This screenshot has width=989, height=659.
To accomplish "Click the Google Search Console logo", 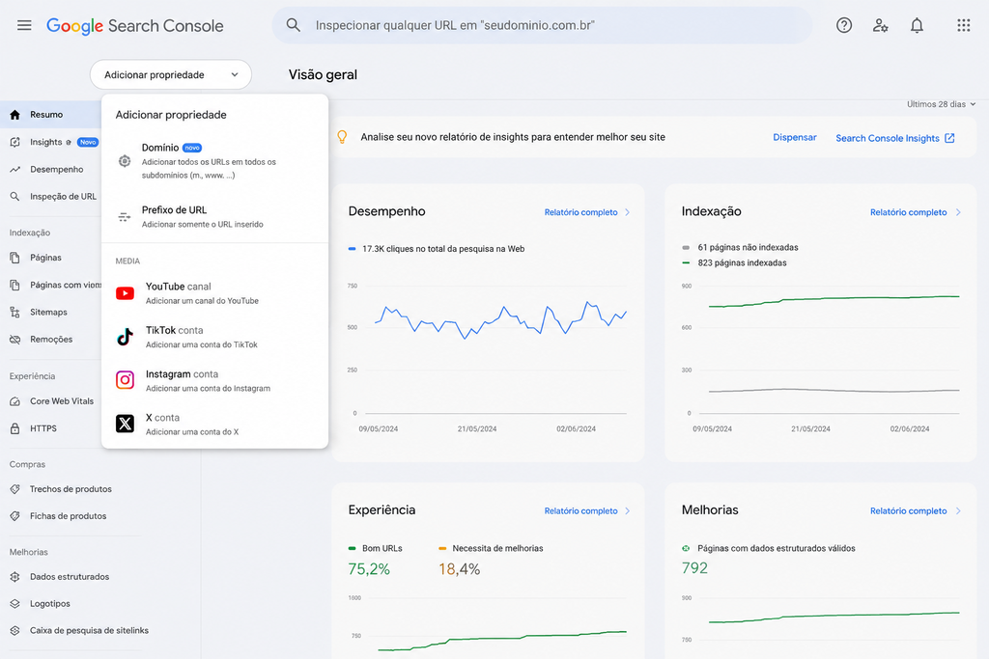I will tap(135, 26).
